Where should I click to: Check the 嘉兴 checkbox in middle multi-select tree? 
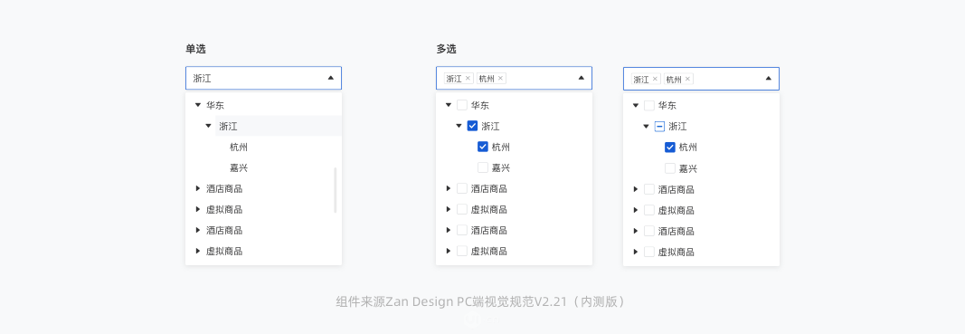coord(483,167)
